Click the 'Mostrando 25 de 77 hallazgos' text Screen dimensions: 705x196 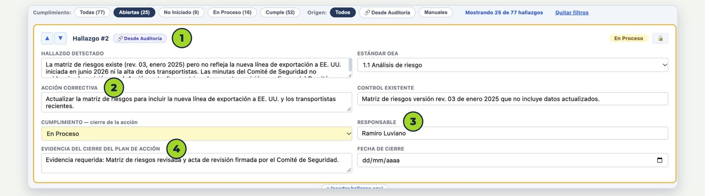click(504, 12)
